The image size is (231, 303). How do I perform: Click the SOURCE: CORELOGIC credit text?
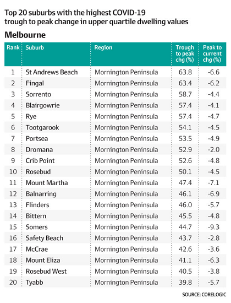point(204,295)
